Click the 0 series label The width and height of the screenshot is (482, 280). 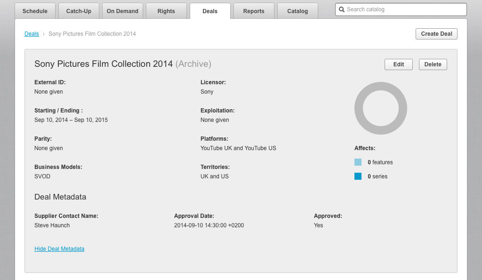[x=378, y=176]
